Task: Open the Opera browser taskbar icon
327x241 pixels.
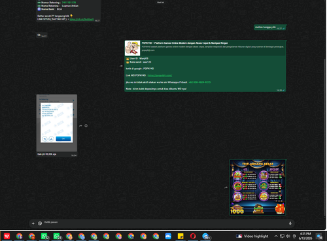Action: (193, 236)
